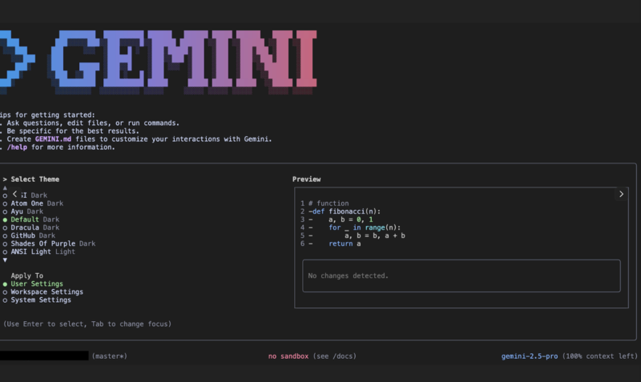Click the 'a, b = b, a + b' line
641x382 pixels.
[x=375, y=235]
